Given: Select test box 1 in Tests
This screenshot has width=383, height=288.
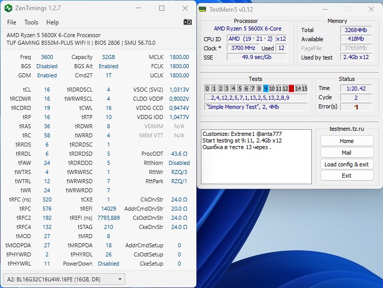Looking at the screenshot, I should point(214,89).
